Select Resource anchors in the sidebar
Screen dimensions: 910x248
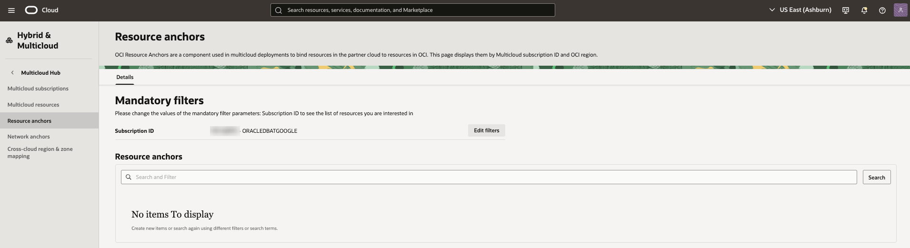click(49, 121)
